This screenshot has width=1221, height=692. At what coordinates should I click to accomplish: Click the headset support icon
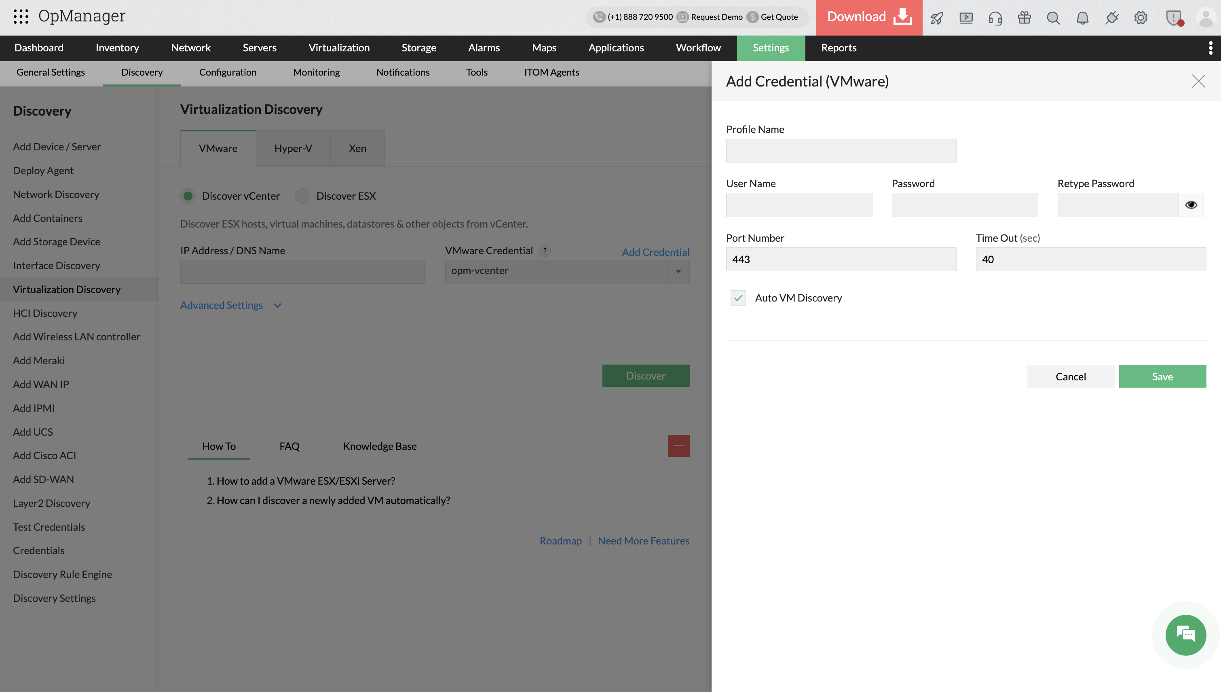[995, 18]
